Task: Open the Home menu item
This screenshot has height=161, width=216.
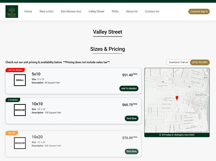Action: [x=28, y=12]
